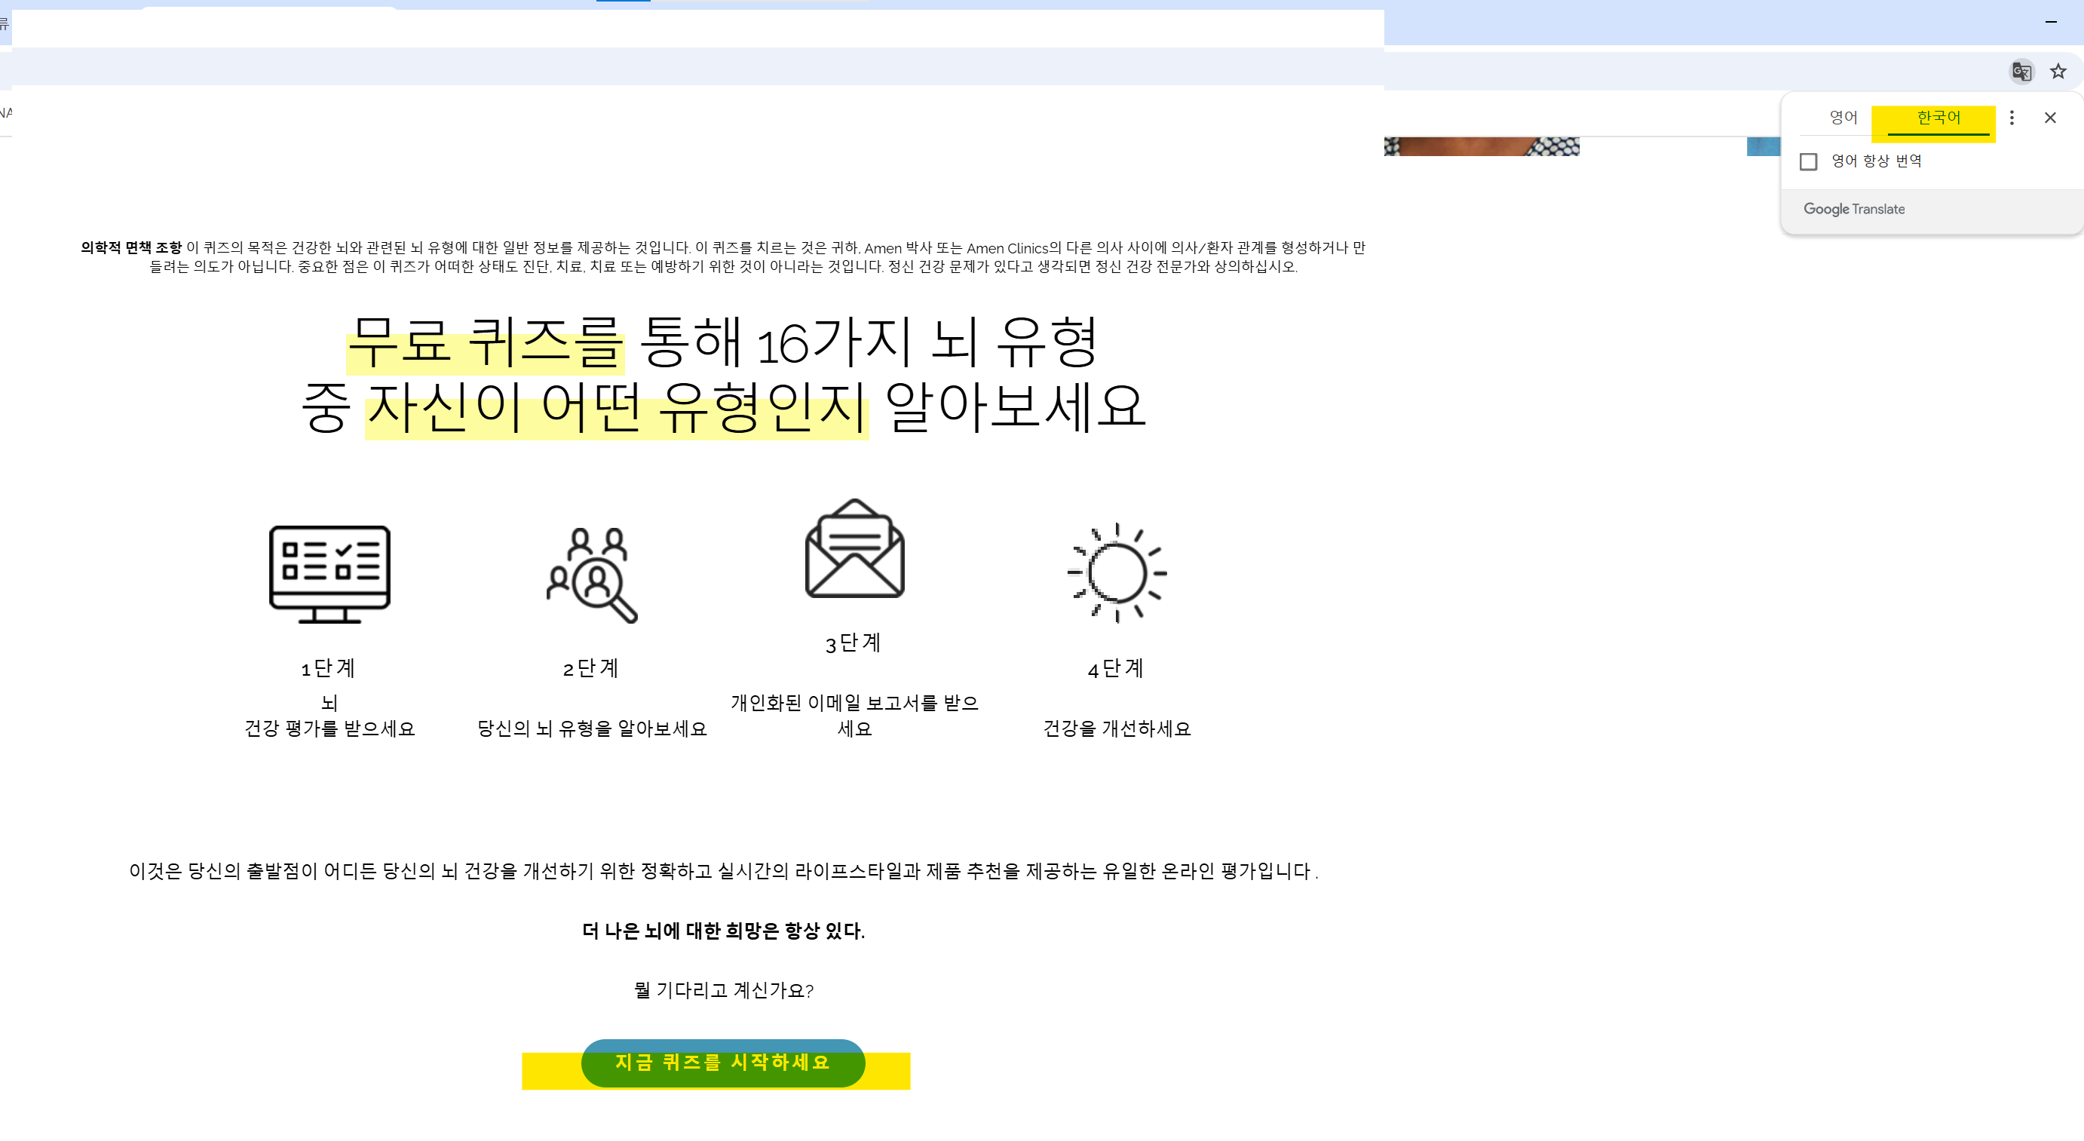This screenshot has height=1141, width=2084.
Task: Click the bookmark star icon
Action: [2058, 71]
